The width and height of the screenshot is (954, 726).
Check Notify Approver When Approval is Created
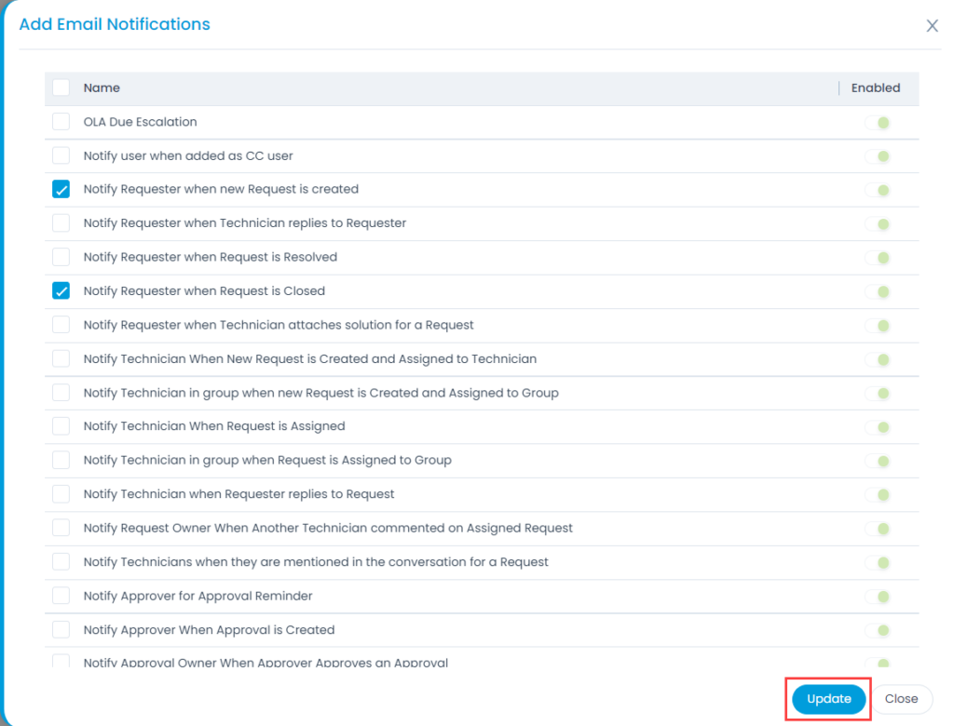pos(61,630)
